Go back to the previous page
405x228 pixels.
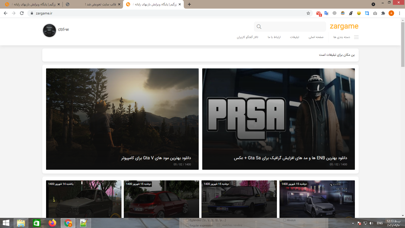pos(6,13)
